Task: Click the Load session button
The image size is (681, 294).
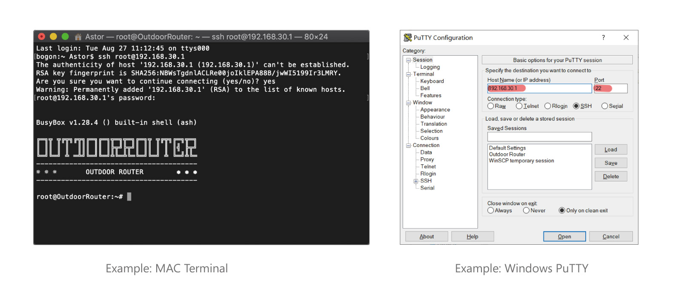Action: 610,150
